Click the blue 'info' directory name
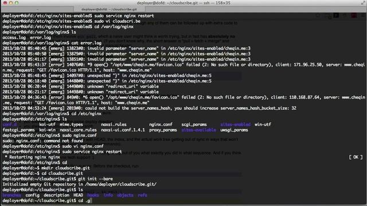The height and width of the screenshot is (206, 367). pyautogui.click(x=108, y=195)
